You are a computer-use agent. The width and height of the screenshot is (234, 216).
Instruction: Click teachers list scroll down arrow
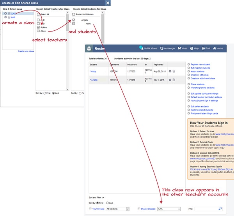pos(67,89)
